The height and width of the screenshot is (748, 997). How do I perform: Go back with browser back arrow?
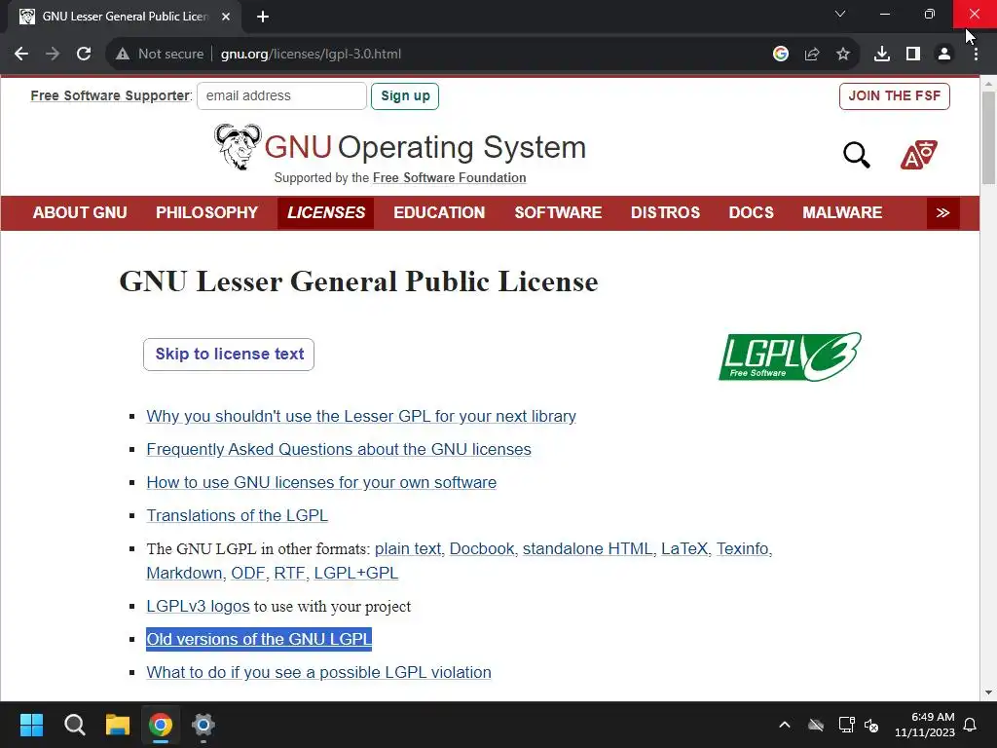[21, 55]
